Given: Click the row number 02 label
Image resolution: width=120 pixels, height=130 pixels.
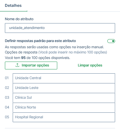Looking at the screenshot, I should [x=7, y=88].
